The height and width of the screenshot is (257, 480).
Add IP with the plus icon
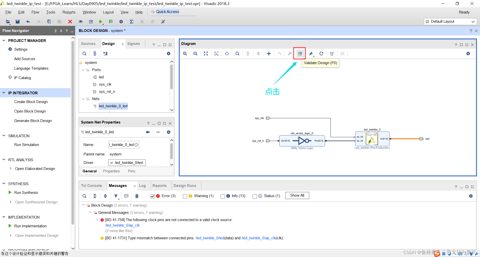[x=269, y=53]
